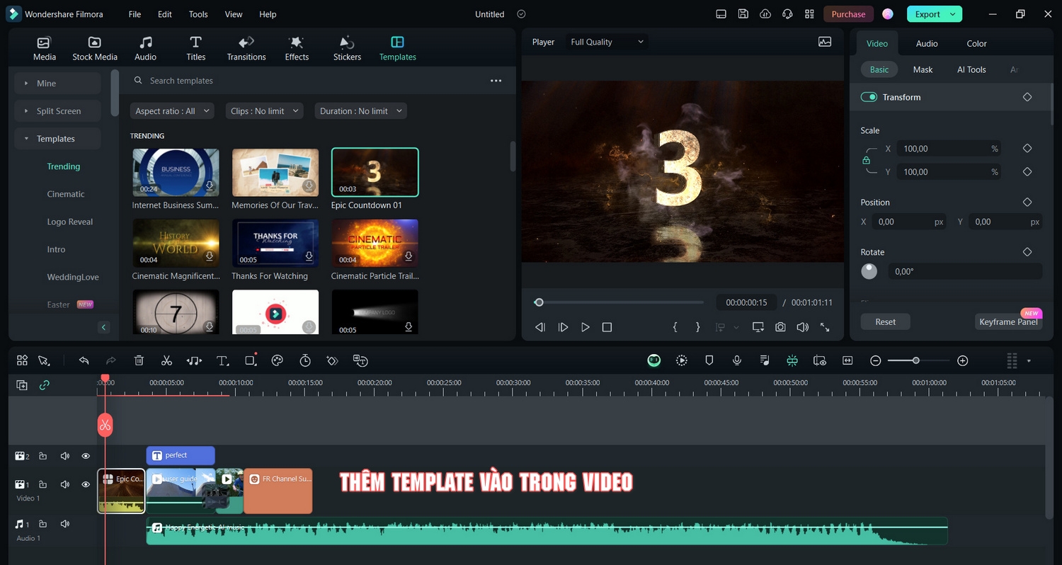Open the voiceover recording tool
The height and width of the screenshot is (565, 1062).
736,360
